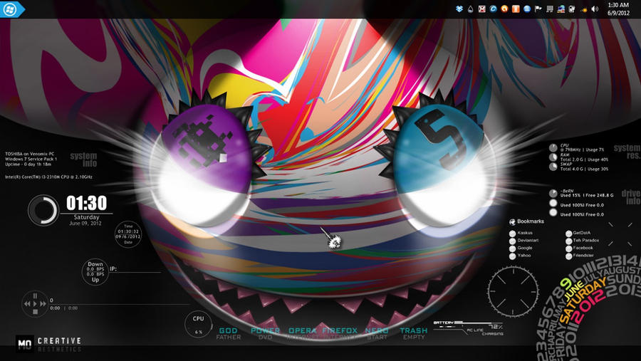
Task: Launch NERO START shortcut
Action: click(x=377, y=334)
